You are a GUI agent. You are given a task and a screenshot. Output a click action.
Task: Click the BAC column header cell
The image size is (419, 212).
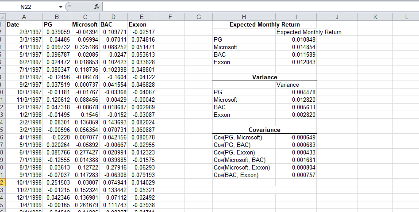(x=114, y=25)
